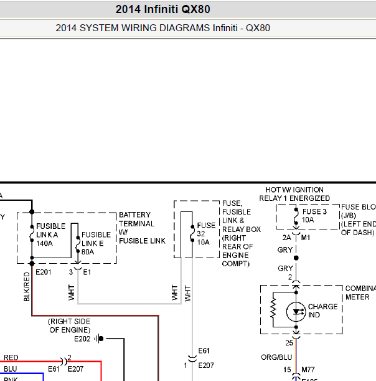This screenshot has height=381, width=376.
Task: Click the '2014 Infiniti QX80' title
Action: (162, 9)
